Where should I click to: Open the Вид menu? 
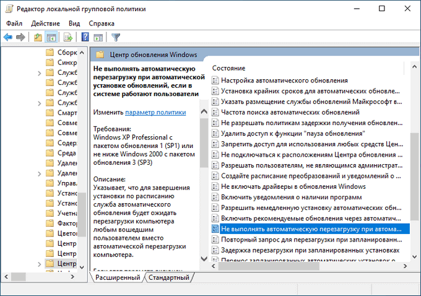[74, 24]
